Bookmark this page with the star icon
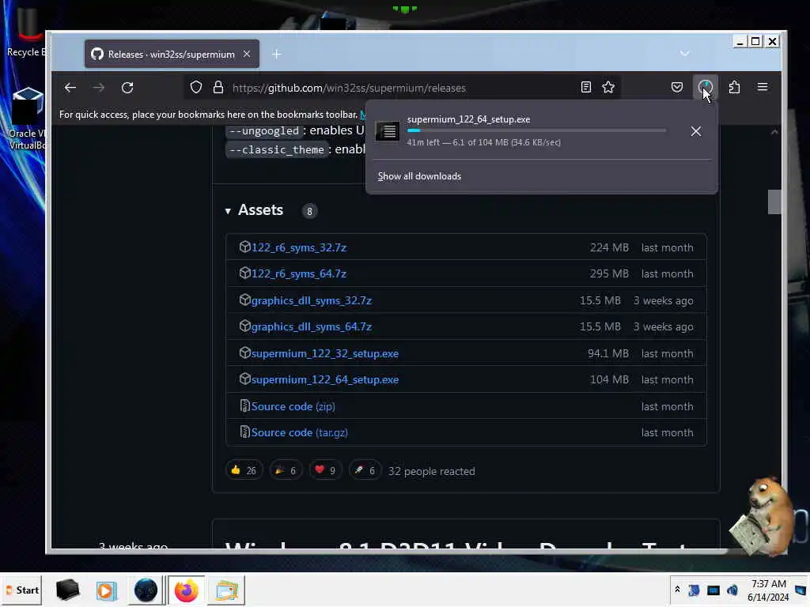Image resolution: width=810 pixels, height=607 pixels. (608, 87)
